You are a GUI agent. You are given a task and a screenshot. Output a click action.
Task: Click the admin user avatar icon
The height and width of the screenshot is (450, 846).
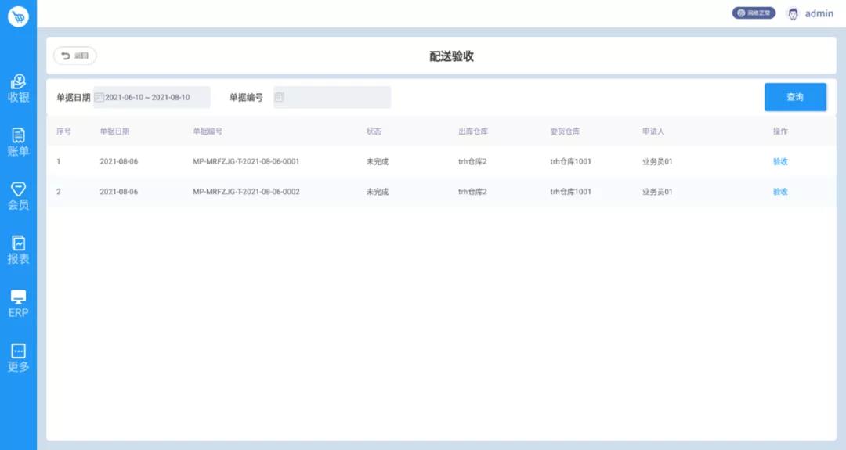coord(793,13)
